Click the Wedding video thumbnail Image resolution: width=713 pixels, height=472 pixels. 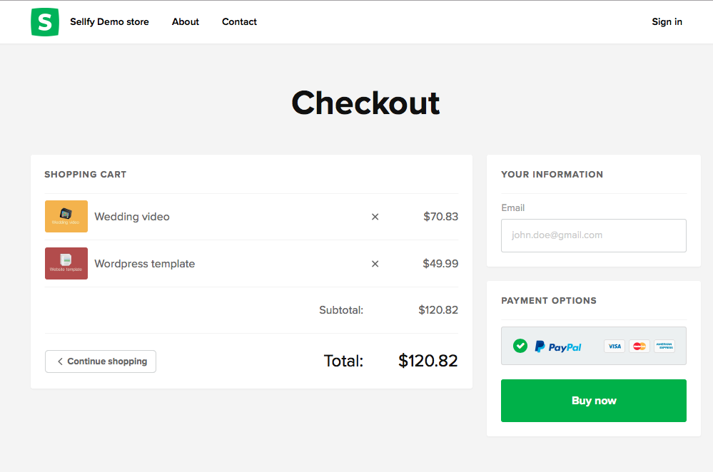pyautogui.click(x=66, y=216)
